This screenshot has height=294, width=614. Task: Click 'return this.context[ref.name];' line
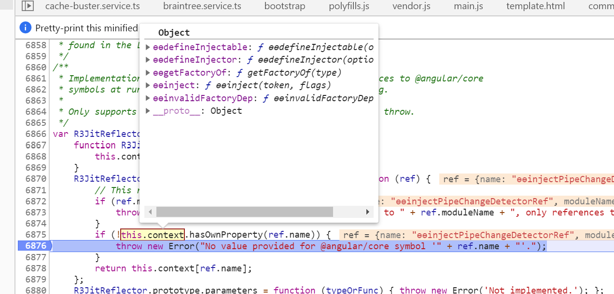(173, 268)
